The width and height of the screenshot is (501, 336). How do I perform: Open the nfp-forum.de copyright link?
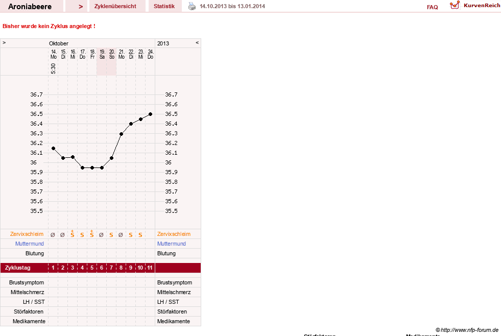467,330
